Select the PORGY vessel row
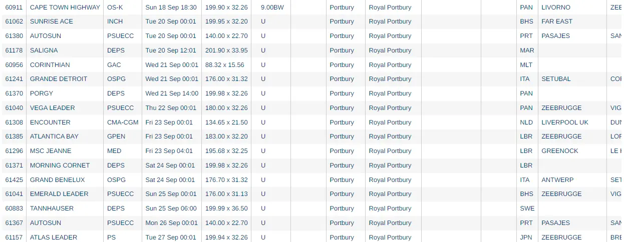The image size is (624, 242). pos(312,93)
